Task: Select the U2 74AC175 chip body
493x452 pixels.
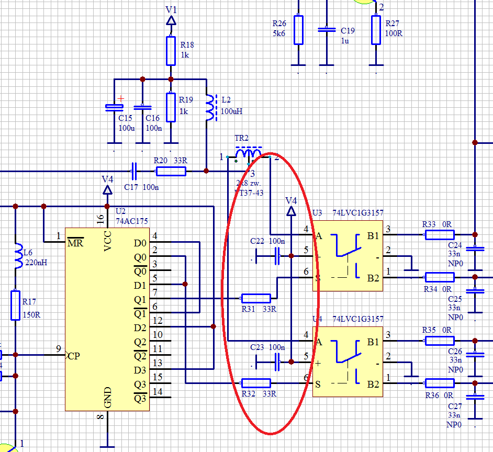Action: tap(107, 319)
